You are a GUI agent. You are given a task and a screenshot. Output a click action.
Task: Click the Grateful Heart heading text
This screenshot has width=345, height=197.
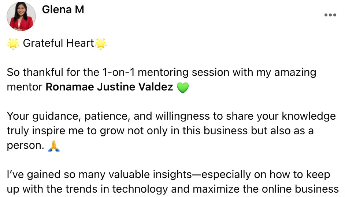point(58,43)
